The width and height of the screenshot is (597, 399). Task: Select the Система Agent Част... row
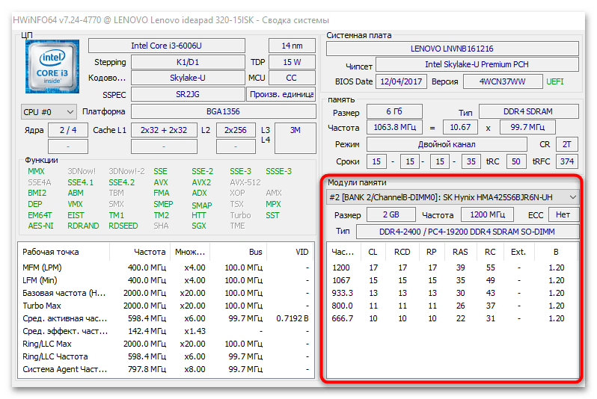point(166,369)
